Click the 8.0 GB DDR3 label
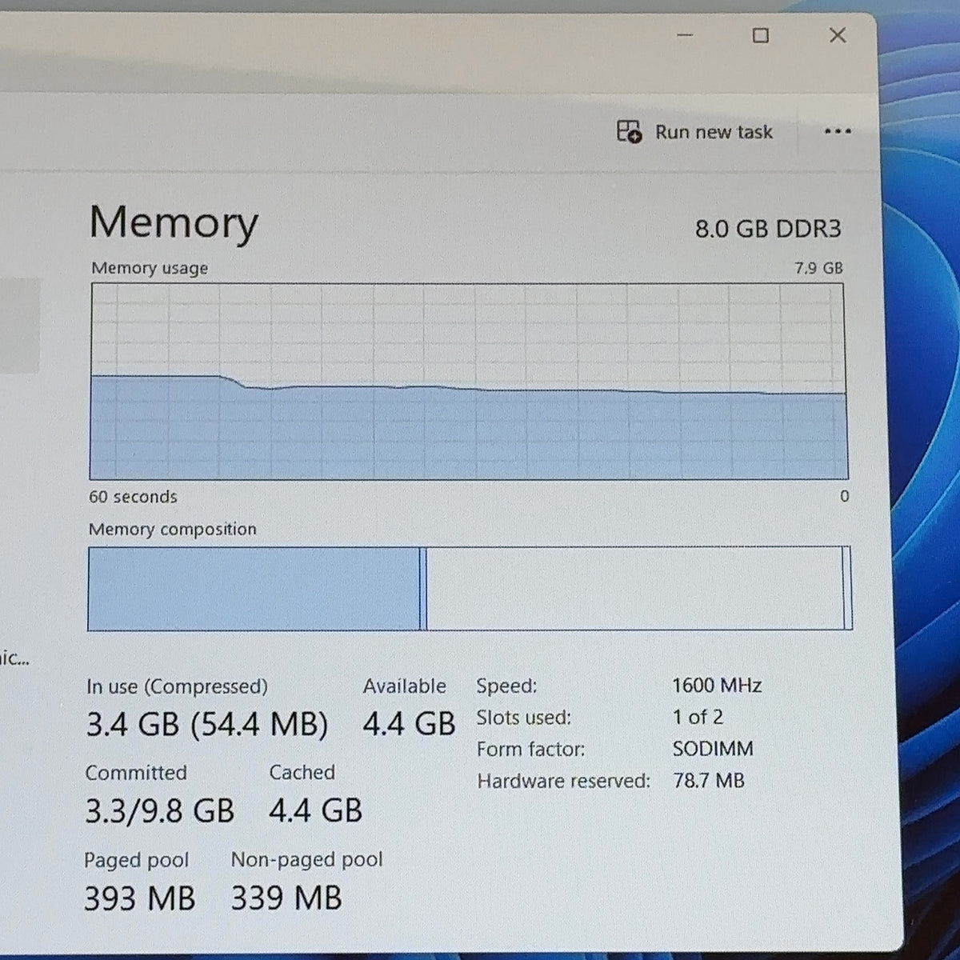Screen dimensions: 960x960 click(768, 229)
